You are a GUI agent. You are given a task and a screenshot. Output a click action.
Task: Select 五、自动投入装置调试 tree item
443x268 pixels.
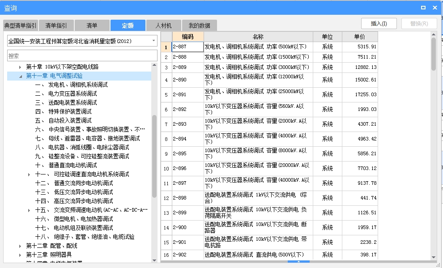(63, 121)
